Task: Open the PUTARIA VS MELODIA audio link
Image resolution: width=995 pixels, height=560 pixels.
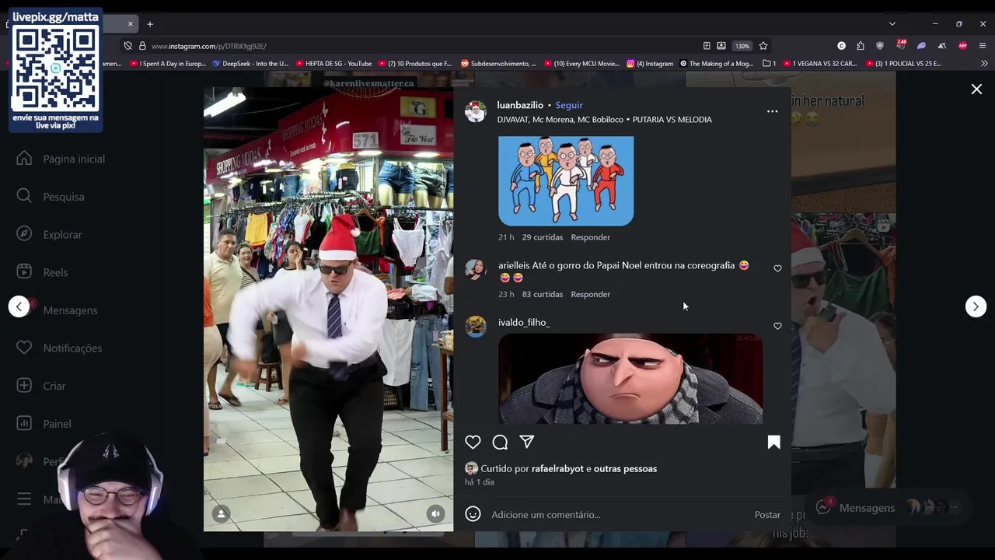Action: point(672,120)
